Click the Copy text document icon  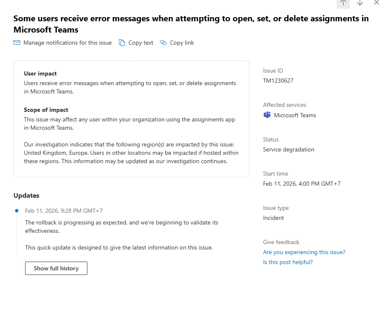point(122,43)
